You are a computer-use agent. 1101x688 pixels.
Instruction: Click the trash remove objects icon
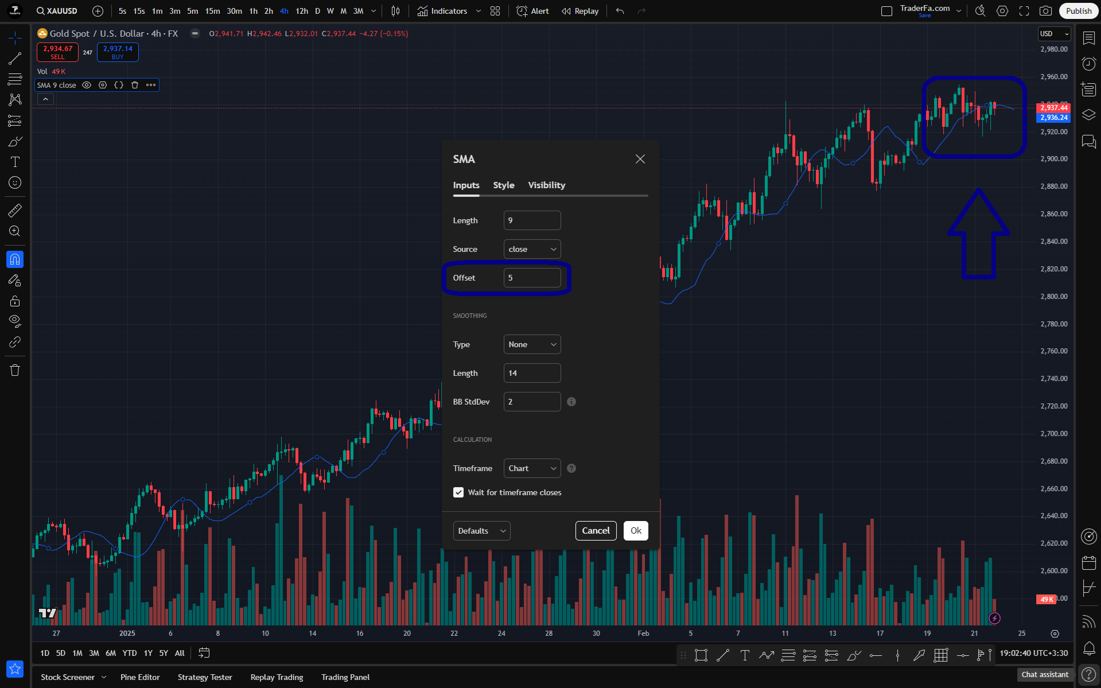click(15, 370)
